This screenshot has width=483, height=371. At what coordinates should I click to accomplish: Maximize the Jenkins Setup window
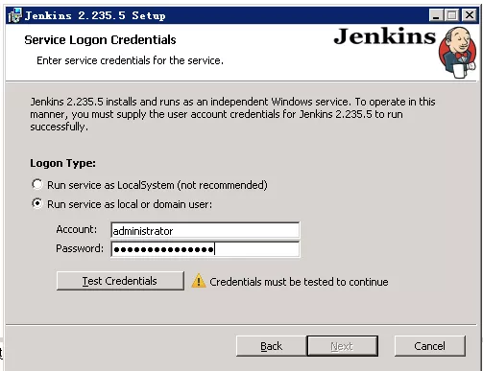pos(452,15)
